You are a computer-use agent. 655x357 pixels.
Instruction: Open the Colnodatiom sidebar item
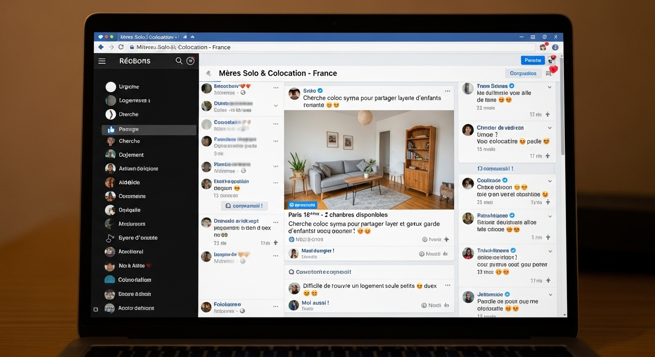pos(134,280)
